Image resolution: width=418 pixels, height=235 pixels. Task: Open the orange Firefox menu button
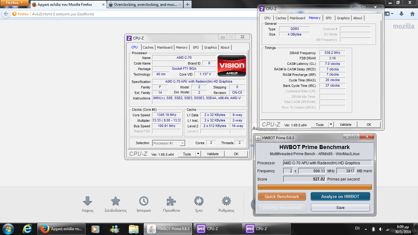click(15, 3)
